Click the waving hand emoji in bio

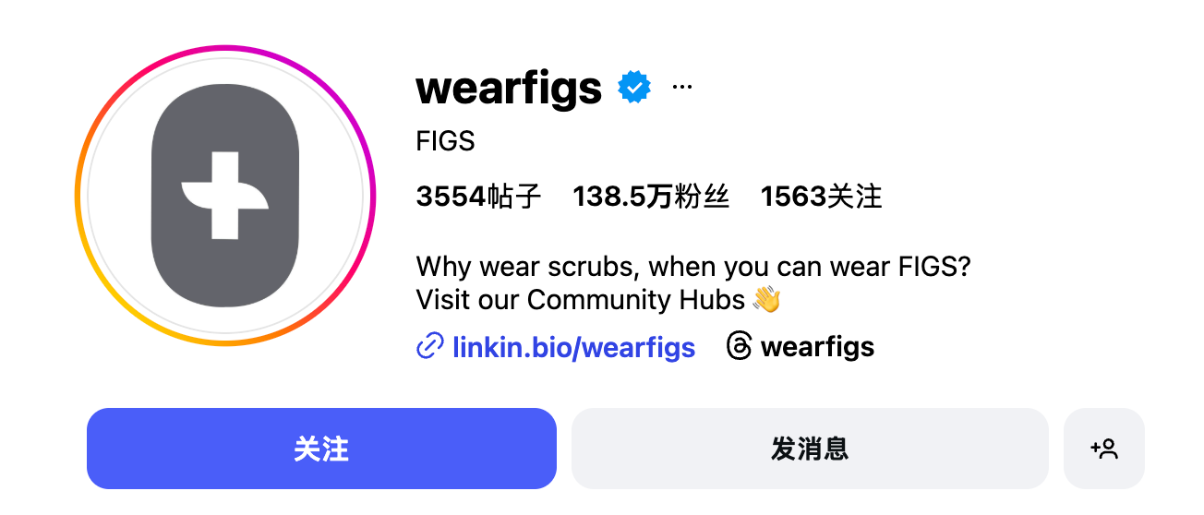766,299
